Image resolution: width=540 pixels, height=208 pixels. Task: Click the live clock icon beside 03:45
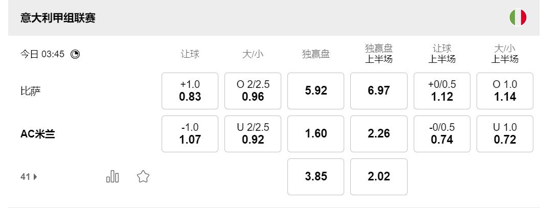point(75,54)
